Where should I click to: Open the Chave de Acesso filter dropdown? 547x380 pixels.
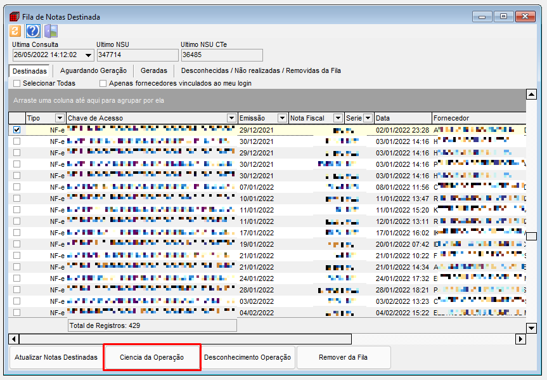pyautogui.click(x=231, y=118)
